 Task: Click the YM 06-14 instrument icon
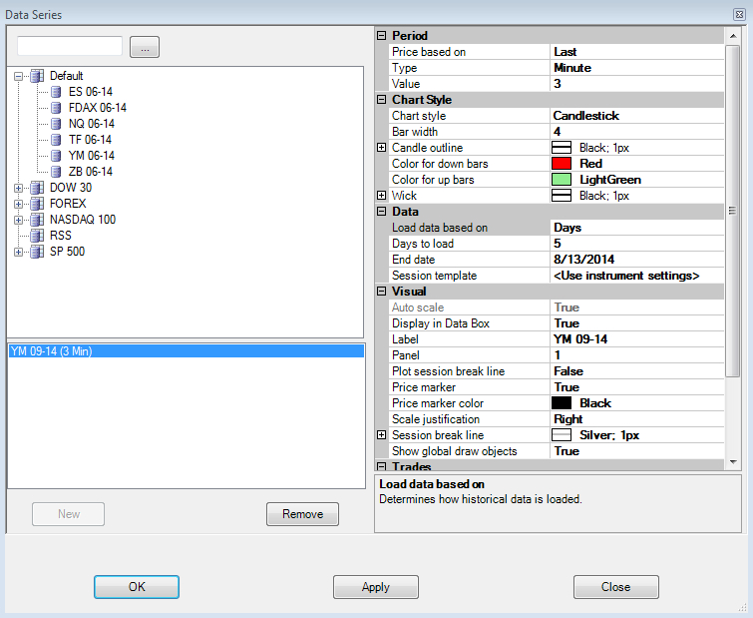click(x=56, y=156)
